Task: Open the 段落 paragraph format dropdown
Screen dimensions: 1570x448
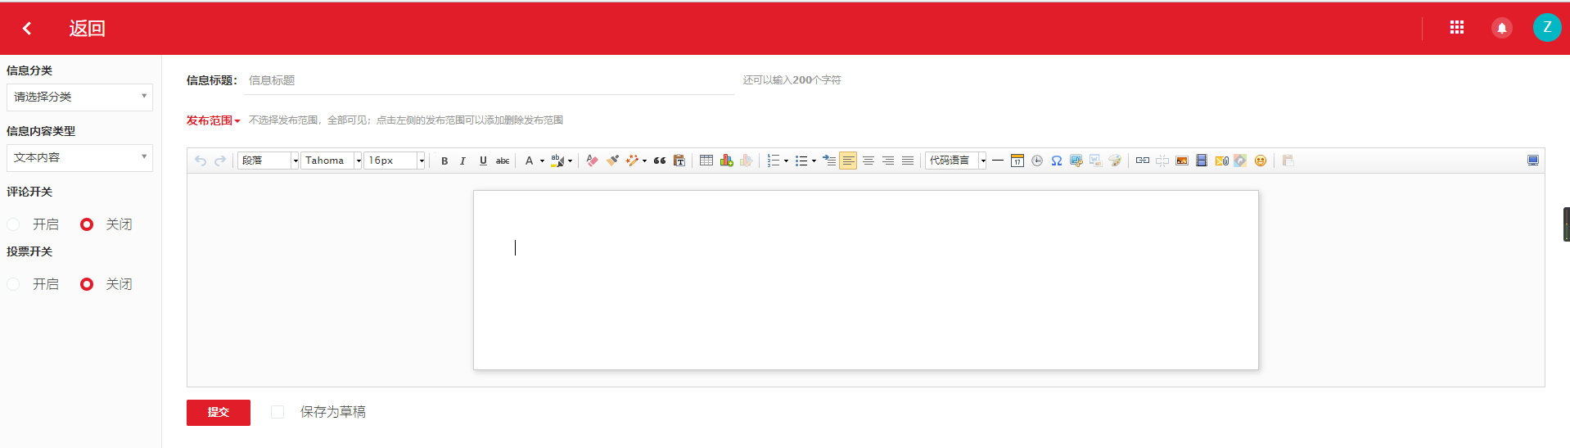Action: (x=268, y=161)
